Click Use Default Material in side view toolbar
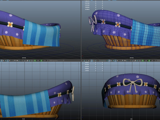The height and width of the screenshot is (120, 160). [x=112, y=61]
